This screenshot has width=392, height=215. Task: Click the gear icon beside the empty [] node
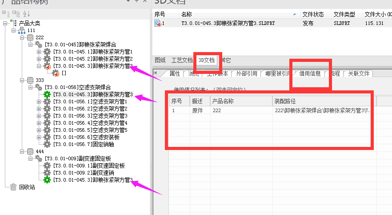point(56,73)
